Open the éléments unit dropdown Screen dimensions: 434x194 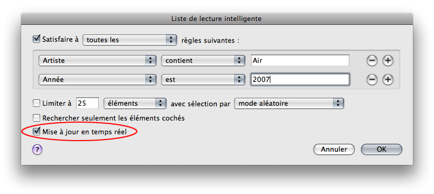135,104
